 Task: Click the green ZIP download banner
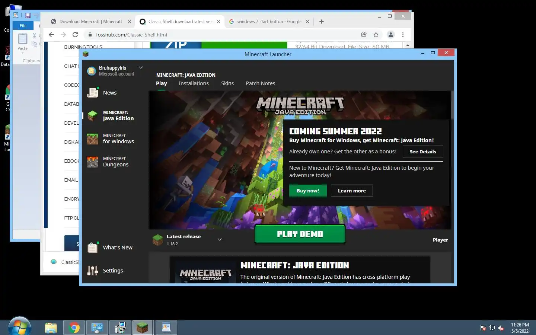tap(218, 45)
